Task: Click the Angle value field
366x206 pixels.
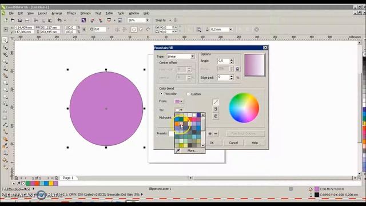Action: coord(224,61)
